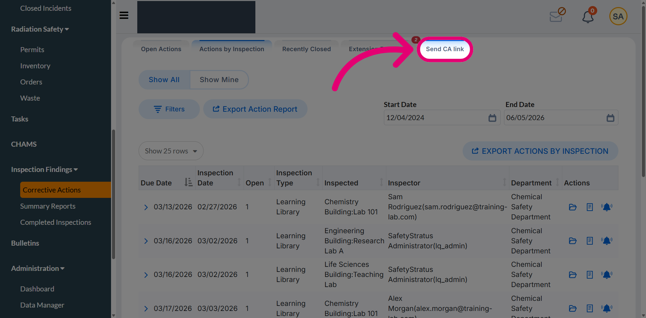Click Export Action Report button
646x318 pixels.
tap(255, 109)
